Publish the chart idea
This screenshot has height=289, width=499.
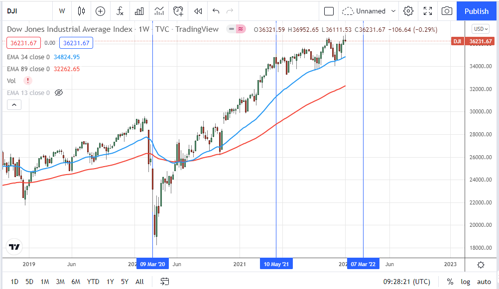pyautogui.click(x=476, y=11)
